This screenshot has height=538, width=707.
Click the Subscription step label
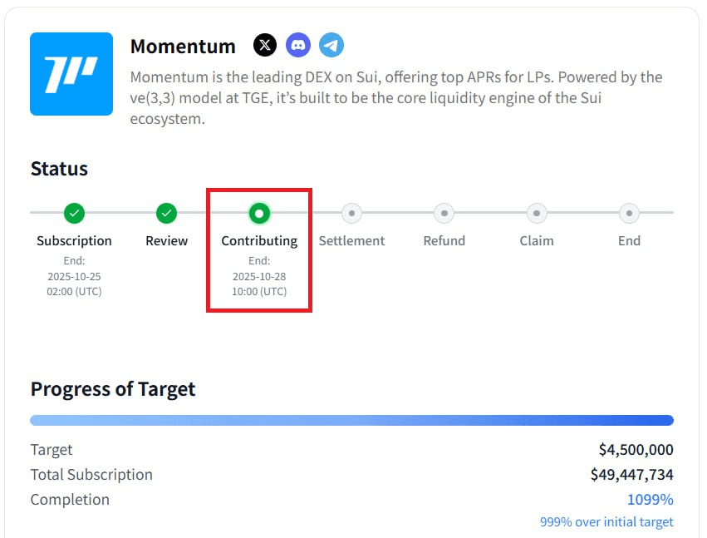coord(74,241)
